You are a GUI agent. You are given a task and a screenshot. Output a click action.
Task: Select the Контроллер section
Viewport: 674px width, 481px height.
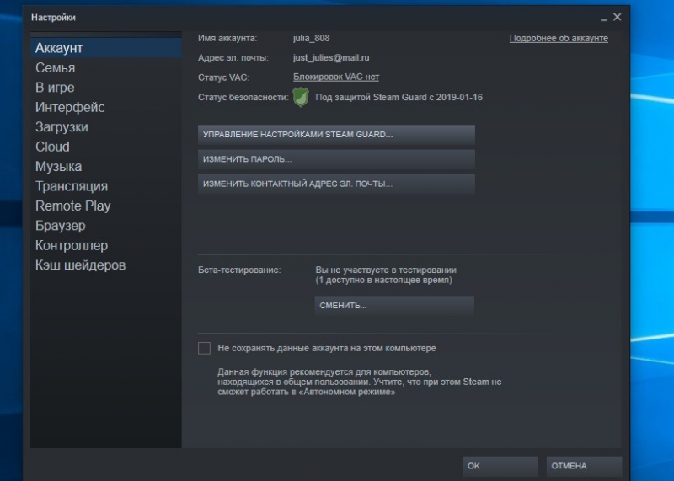(106, 246)
